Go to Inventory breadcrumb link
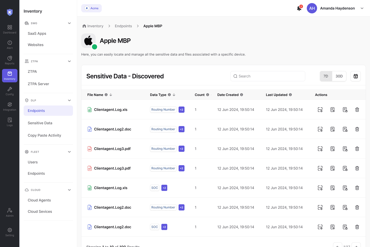 (93, 26)
